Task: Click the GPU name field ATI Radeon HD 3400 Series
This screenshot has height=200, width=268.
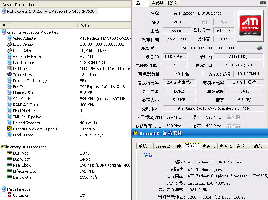Action: click(198, 13)
